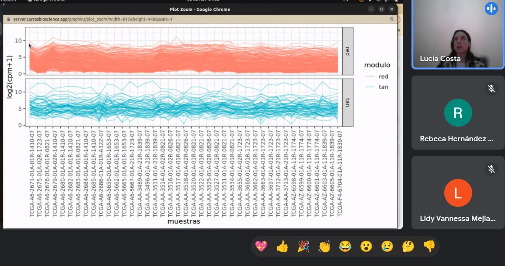This screenshot has width=505, height=266.
Task: Send the party popper reaction
Action: pyautogui.click(x=303, y=247)
